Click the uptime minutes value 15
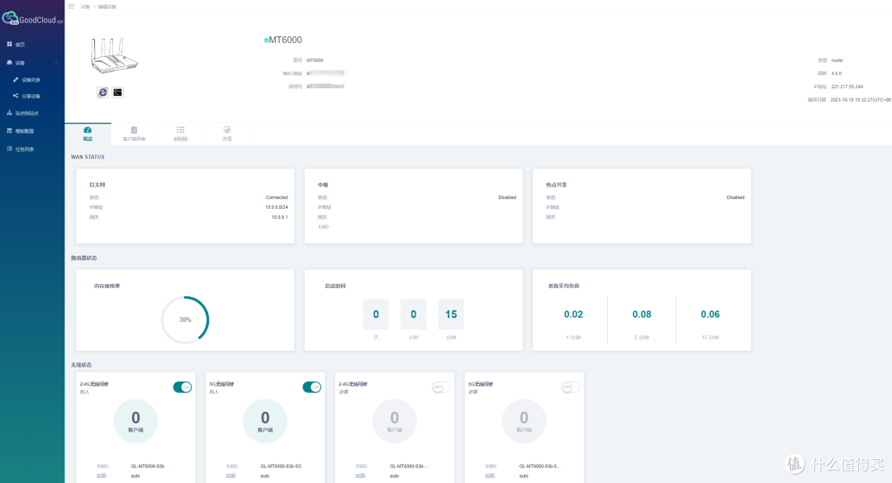Viewport: 892px width, 483px height. click(x=451, y=314)
